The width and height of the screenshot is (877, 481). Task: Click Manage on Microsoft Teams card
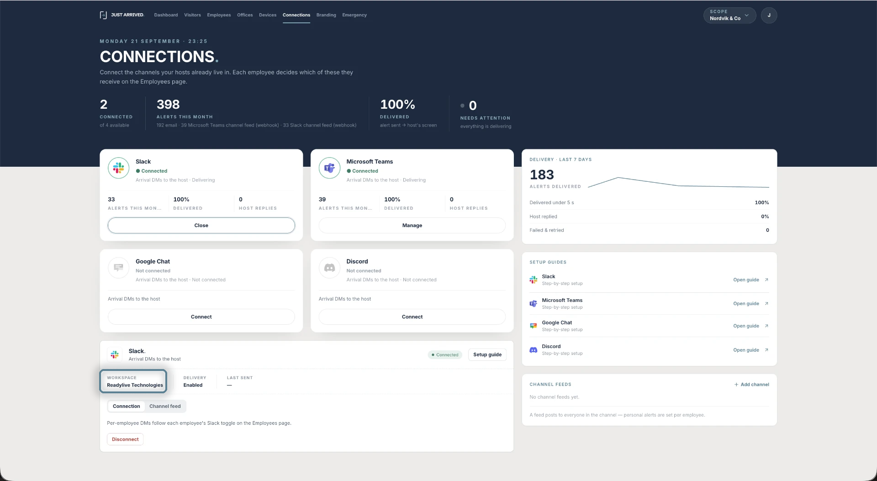click(412, 225)
